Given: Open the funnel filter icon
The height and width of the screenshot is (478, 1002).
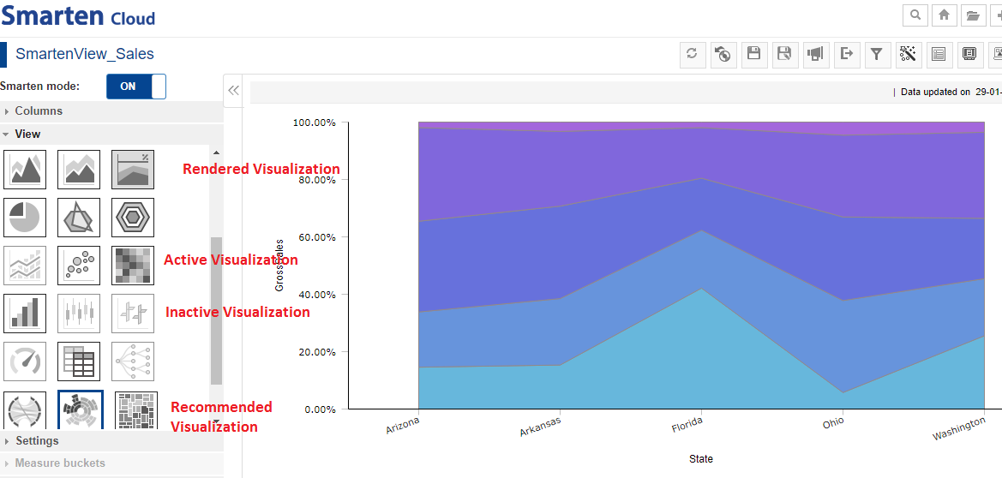Looking at the screenshot, I should tap(878, 54).
